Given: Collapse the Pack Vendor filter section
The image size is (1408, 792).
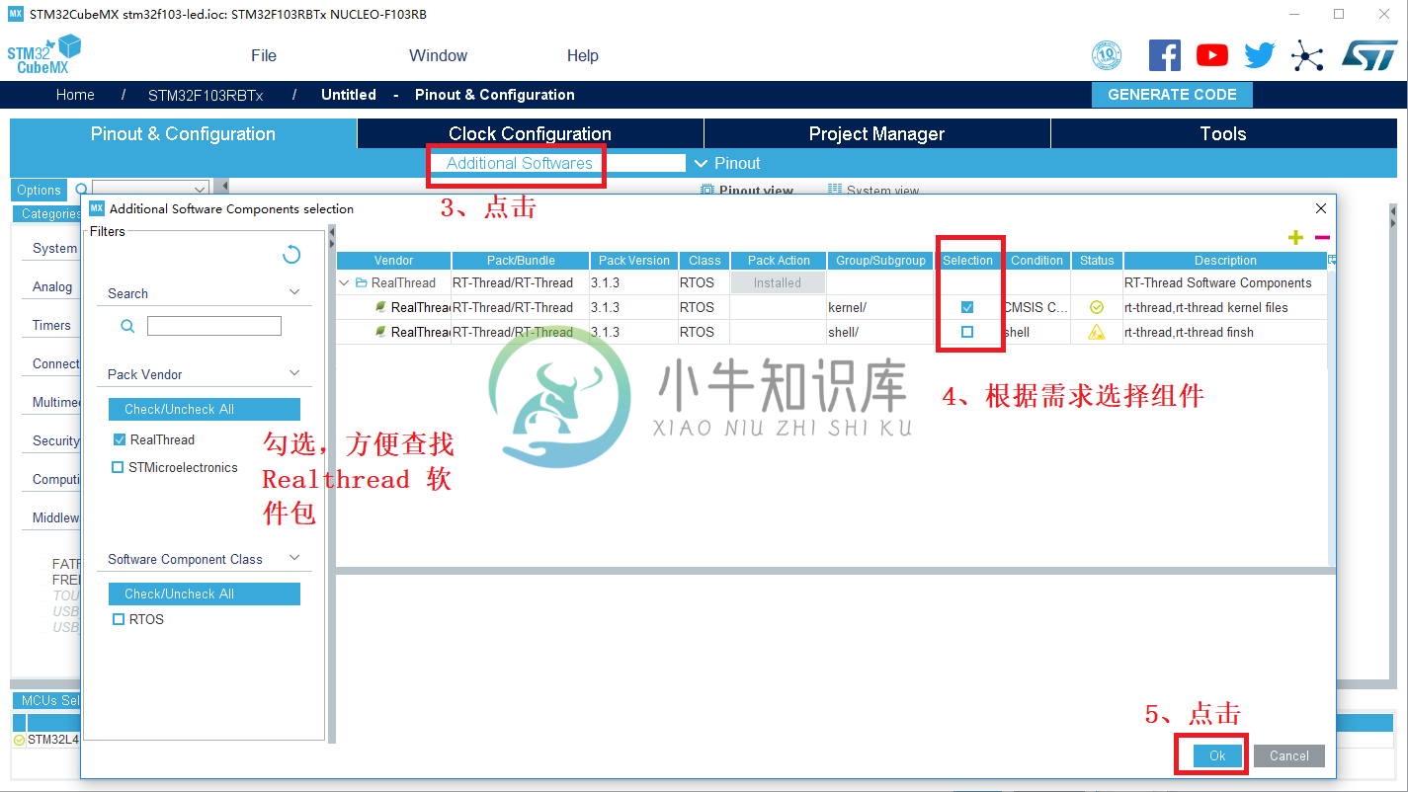Looking at the screenshot, I should coord(294,372).
